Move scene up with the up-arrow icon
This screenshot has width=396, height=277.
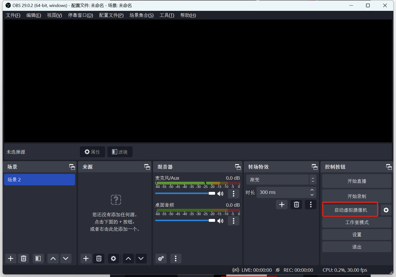(x=53, y=258)
